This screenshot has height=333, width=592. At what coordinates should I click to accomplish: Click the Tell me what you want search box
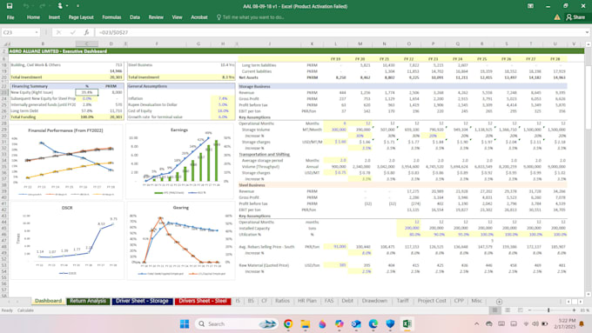pyautogui.click(x=251, y=17)
